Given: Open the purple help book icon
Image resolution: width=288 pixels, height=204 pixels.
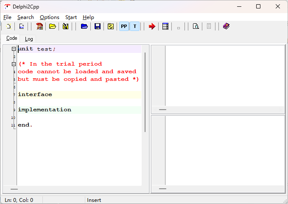Looking at the screenshot, I should coord(226,26).
